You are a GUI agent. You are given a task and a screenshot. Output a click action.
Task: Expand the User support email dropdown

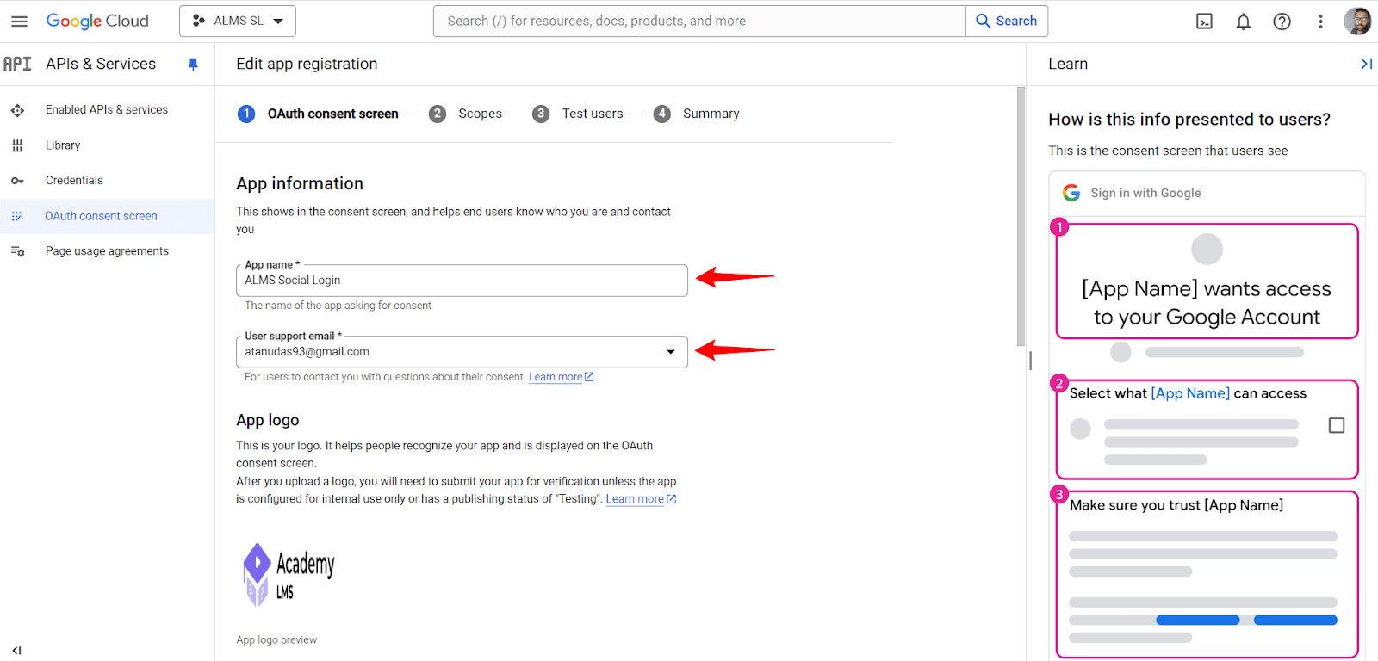click(x=670, y=352)
